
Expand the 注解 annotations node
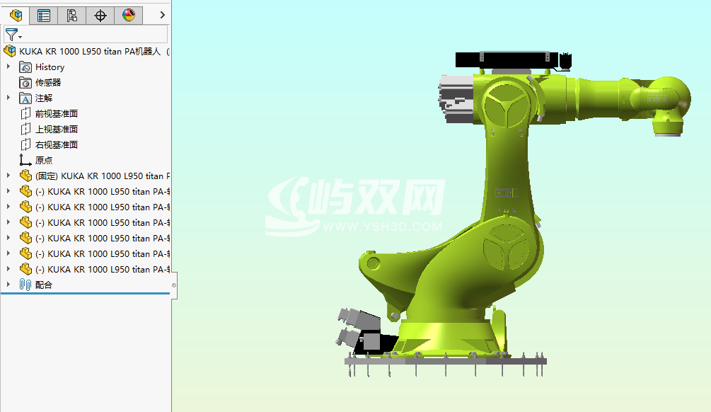[7, 98]
